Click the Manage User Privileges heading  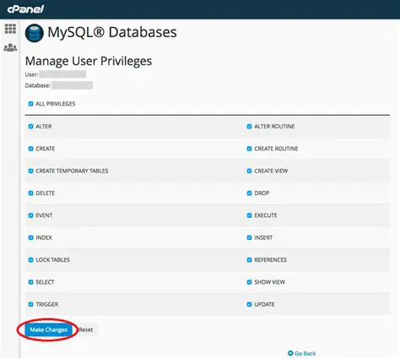[89, 61]
